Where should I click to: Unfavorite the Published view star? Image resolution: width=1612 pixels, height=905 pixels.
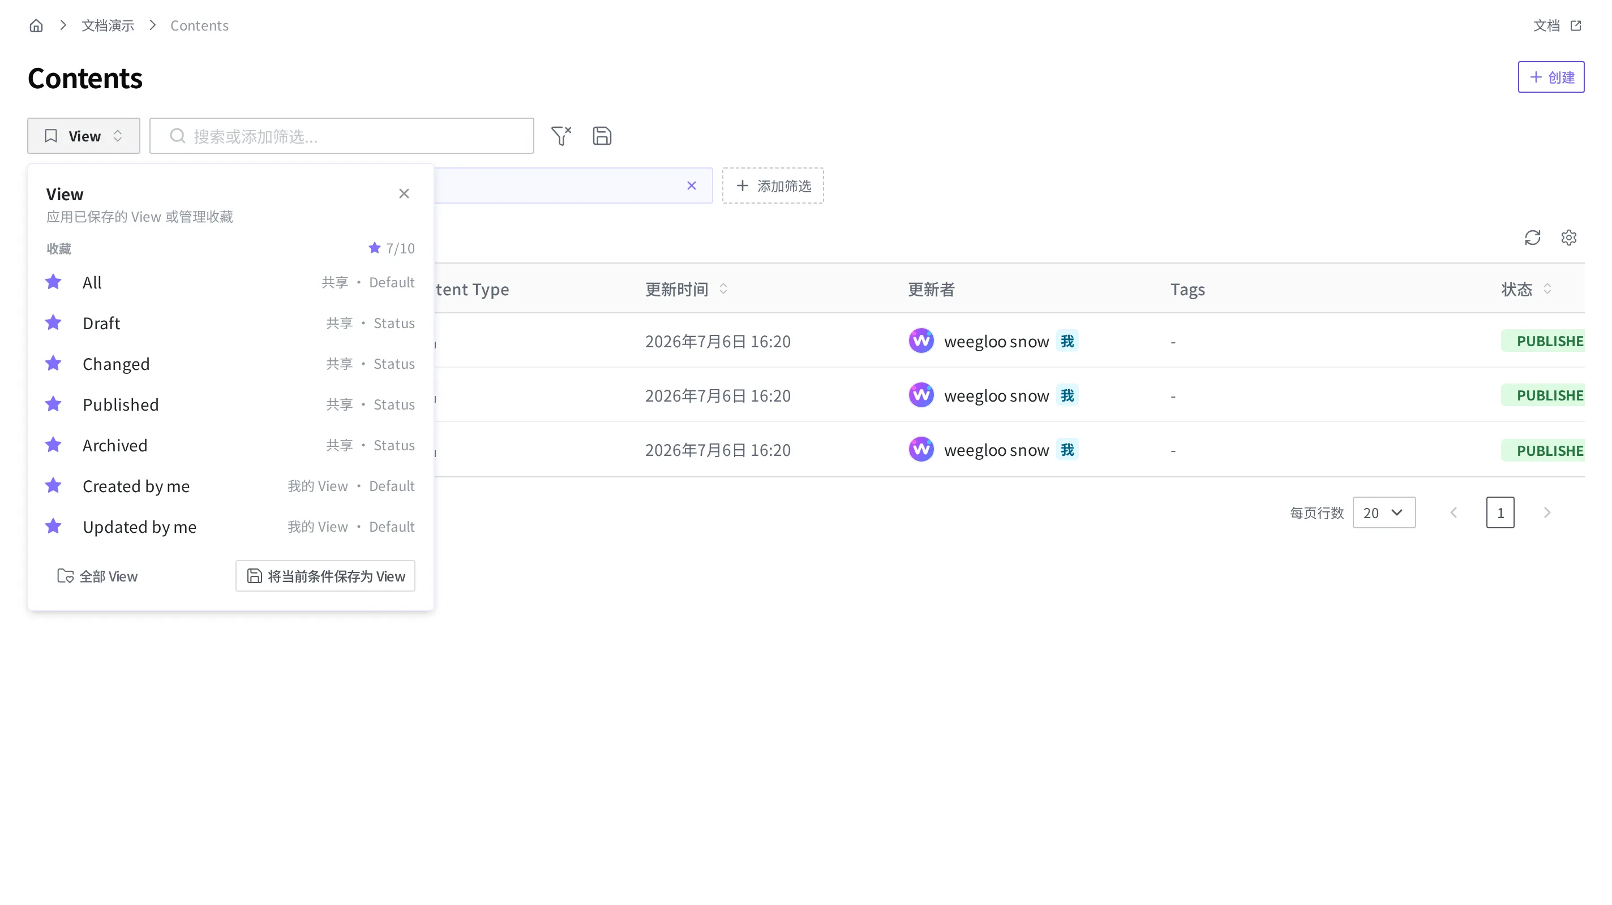(54, 404)
